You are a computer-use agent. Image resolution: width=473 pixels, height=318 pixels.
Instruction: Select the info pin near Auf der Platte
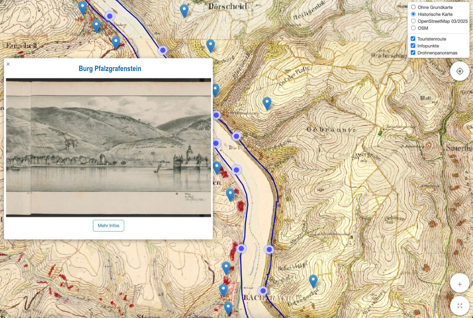coord(267,103)
